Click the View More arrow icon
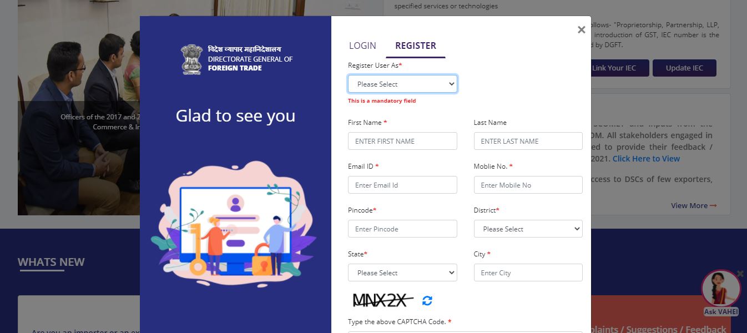This screenshot has width=747, height=333. click(x=713, y=205)
